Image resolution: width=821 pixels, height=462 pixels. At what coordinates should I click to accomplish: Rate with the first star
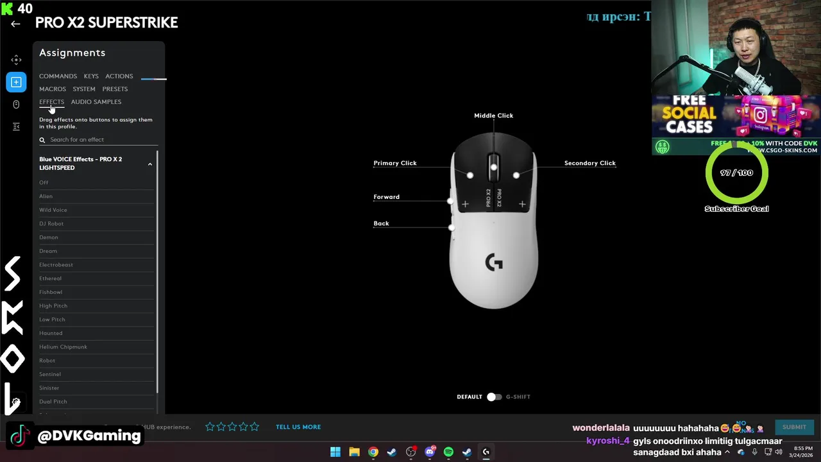point(210,427)
